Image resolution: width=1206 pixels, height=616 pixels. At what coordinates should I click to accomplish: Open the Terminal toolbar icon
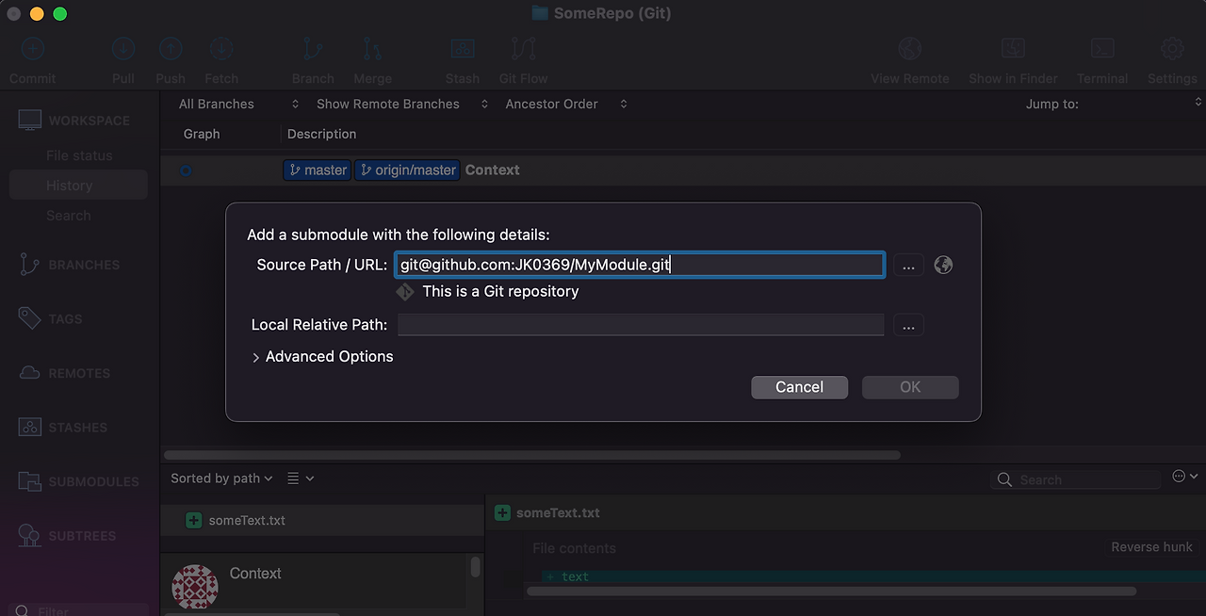1102,49
